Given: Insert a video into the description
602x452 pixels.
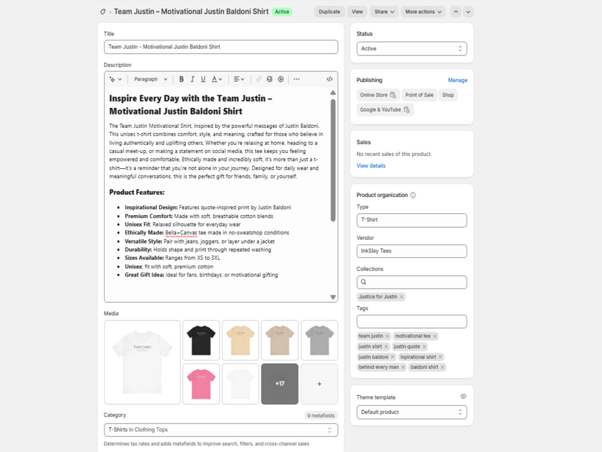Looking at the screenshot, I should (x=281, y=79).
